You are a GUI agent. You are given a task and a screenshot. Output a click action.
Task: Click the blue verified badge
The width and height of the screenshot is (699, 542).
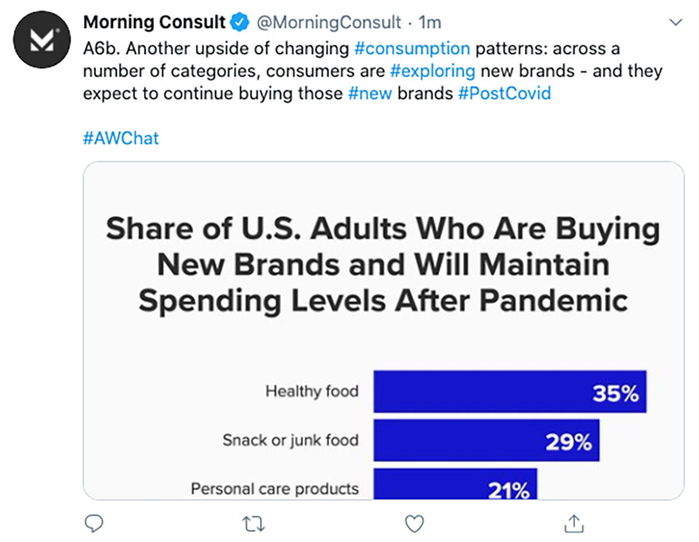[240, 22]
